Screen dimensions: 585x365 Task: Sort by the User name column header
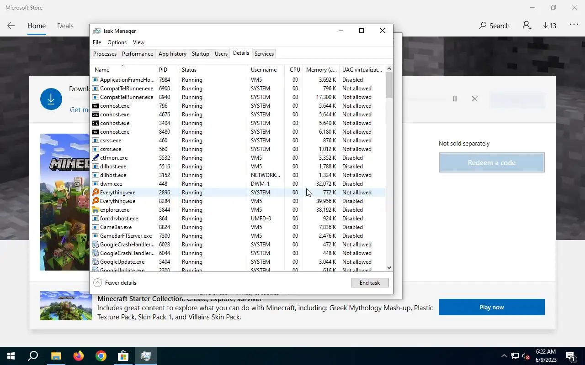(x=266, y=70)
